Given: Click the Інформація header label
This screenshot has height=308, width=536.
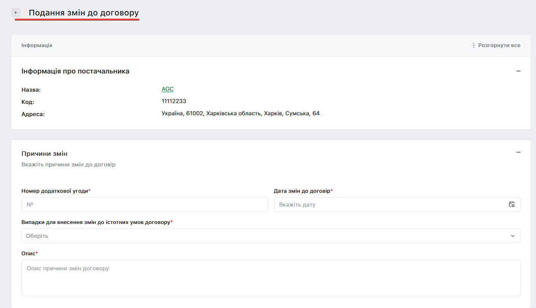Looking at the screenshot, I should coord(37,45).
